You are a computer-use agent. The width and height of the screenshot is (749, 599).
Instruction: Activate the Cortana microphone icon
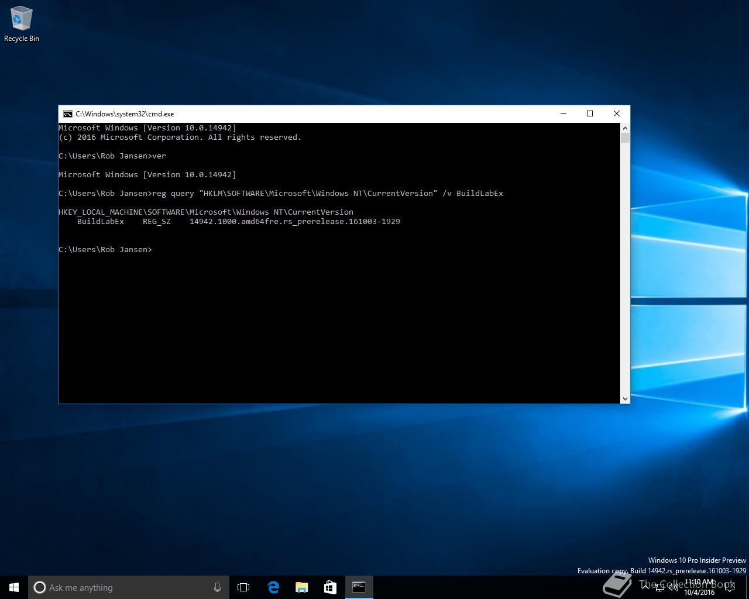point(217,587)
